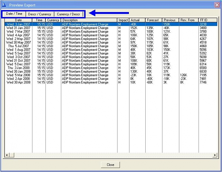Select row dated Wed 1 Aug 2007
The image size is (222, 172).
[111, 50]
